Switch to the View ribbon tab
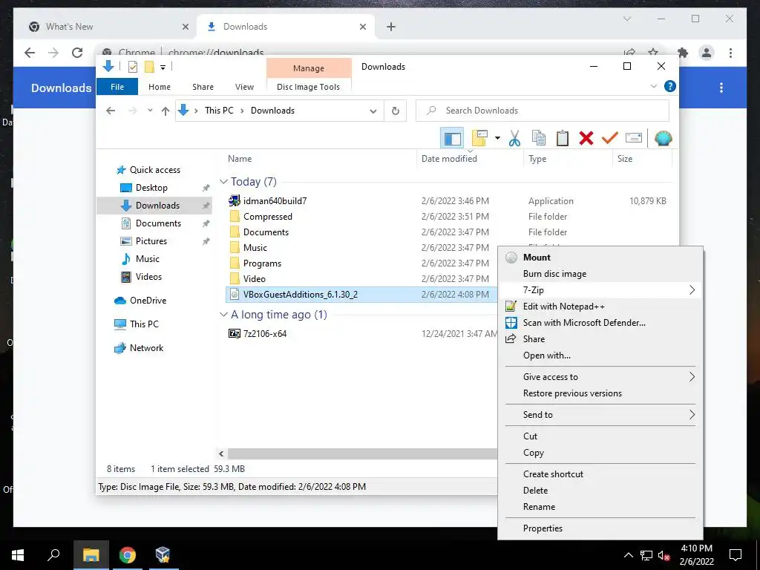This screenshot has height=570, width=760. 244,87
